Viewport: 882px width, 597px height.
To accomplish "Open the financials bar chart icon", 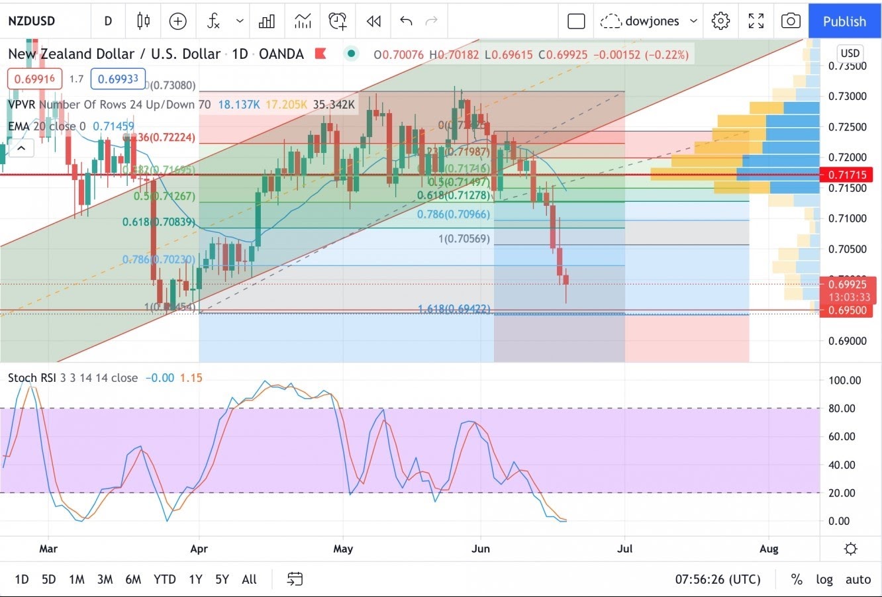I will click(267, 21).
